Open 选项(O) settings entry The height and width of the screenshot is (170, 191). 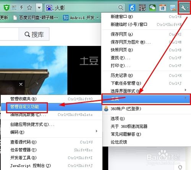click(146, 119)
